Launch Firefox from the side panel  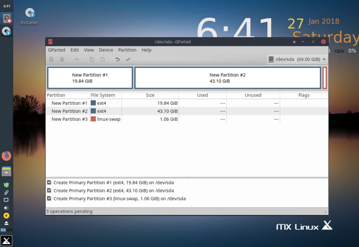pos(6,156)
